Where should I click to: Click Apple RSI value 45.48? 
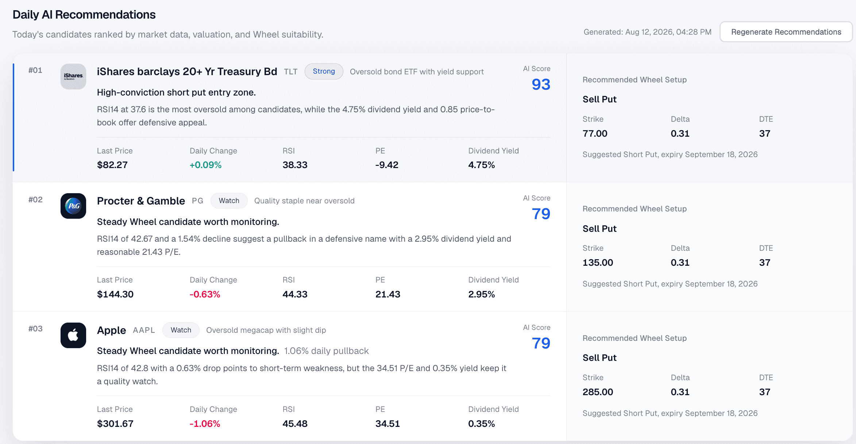coord(295,424)
